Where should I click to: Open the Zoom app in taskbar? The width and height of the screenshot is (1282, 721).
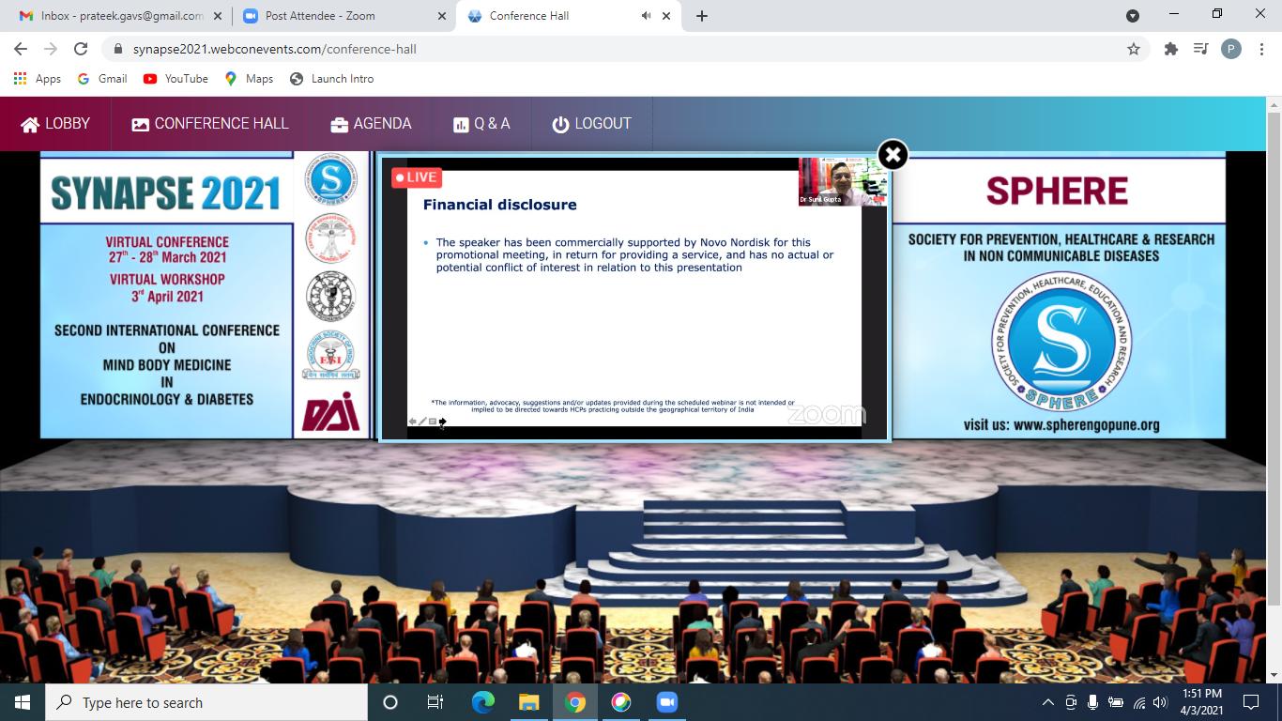pos(666,702)
